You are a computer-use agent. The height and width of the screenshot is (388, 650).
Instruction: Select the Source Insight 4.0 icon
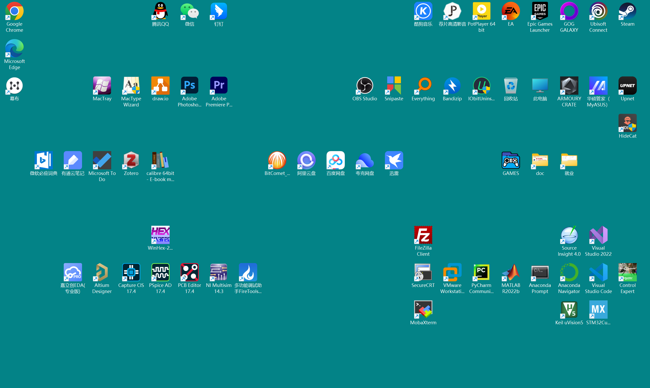569,235
